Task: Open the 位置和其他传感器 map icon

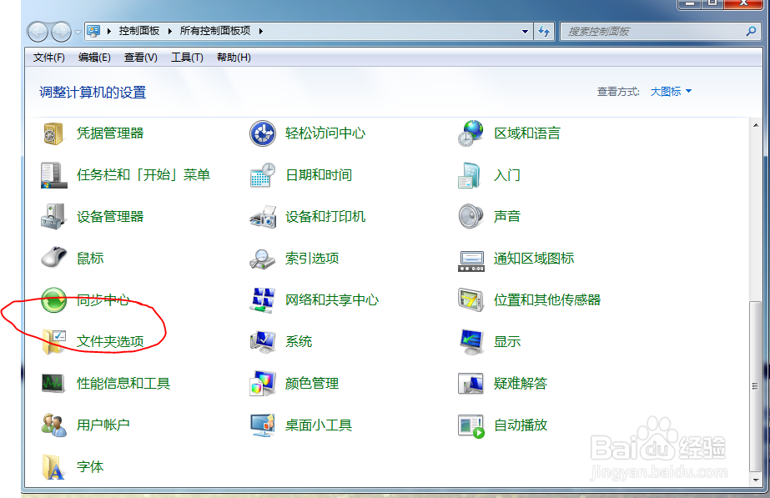Action: (x=471, y=300)
